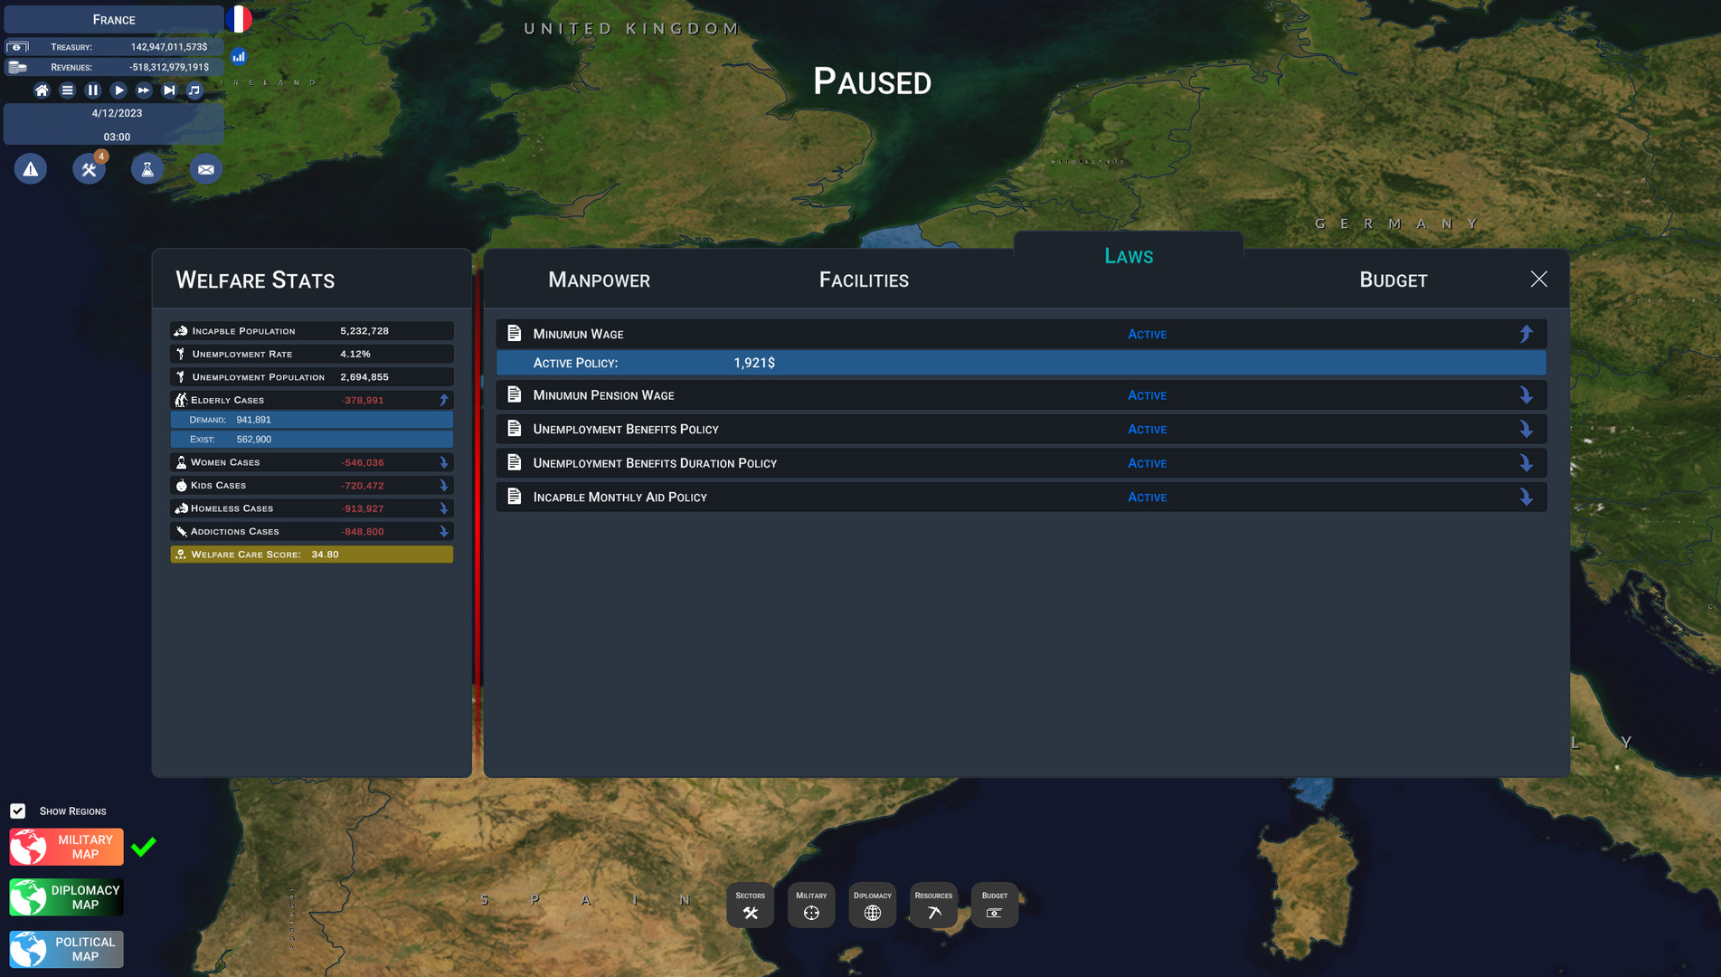Expand the Minimum Pension Wage law
The height and width of the screenshot is (977, 1721).
tap(1526, 395)
